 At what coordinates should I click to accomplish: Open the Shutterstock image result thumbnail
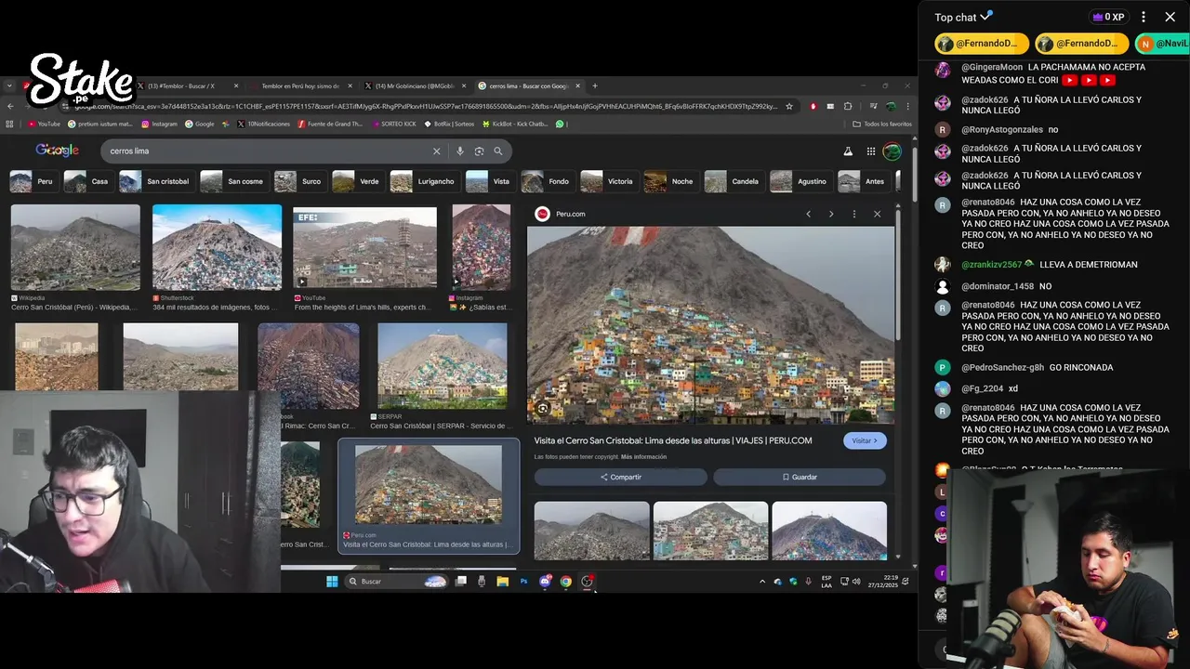[217, 247]
